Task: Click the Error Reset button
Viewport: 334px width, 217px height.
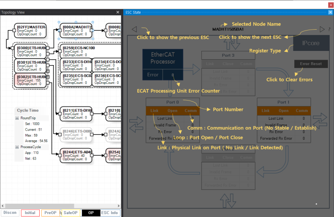Action: coord(311,64)
